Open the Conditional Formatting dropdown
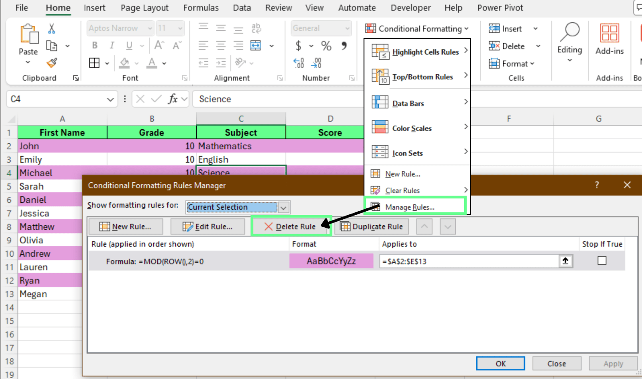 click(x=417, y=29)
